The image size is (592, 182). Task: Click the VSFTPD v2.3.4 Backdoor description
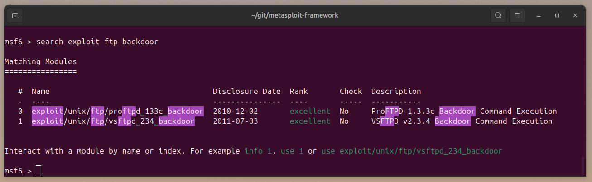[x=462, y=121]
